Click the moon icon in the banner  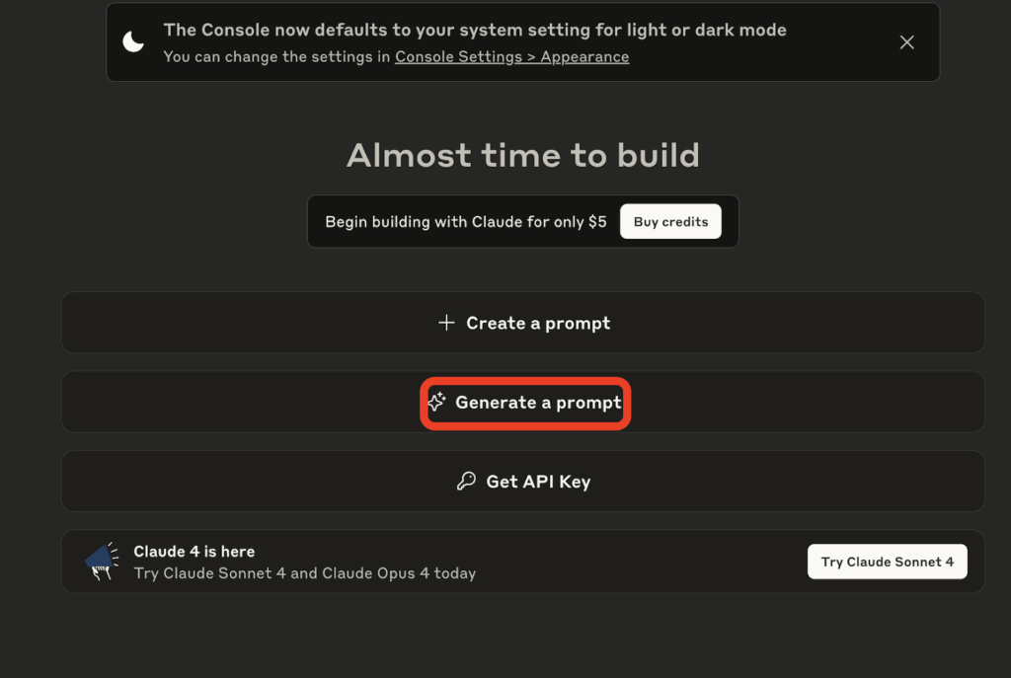coord(133,41)
